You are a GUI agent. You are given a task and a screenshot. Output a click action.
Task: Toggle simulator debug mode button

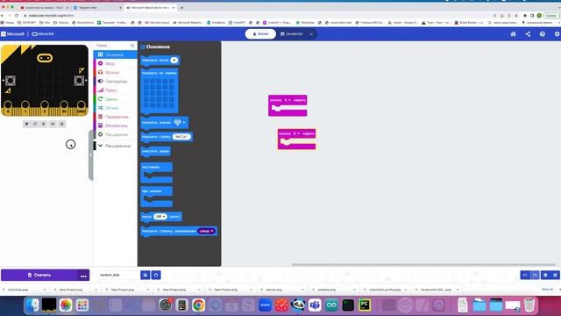[x=44, y=124]
